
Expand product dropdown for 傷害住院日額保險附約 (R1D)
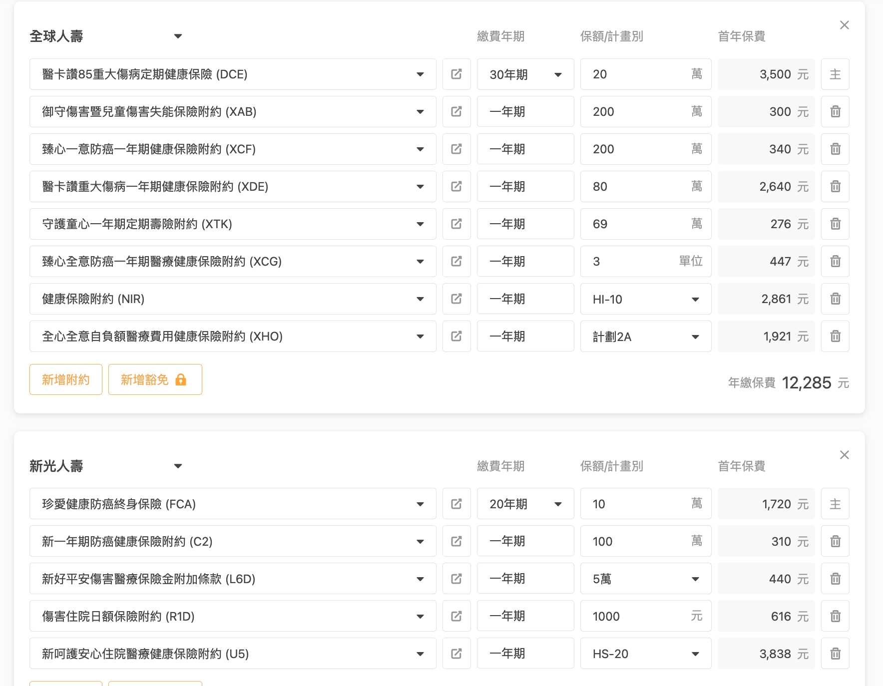click(233, 617)
